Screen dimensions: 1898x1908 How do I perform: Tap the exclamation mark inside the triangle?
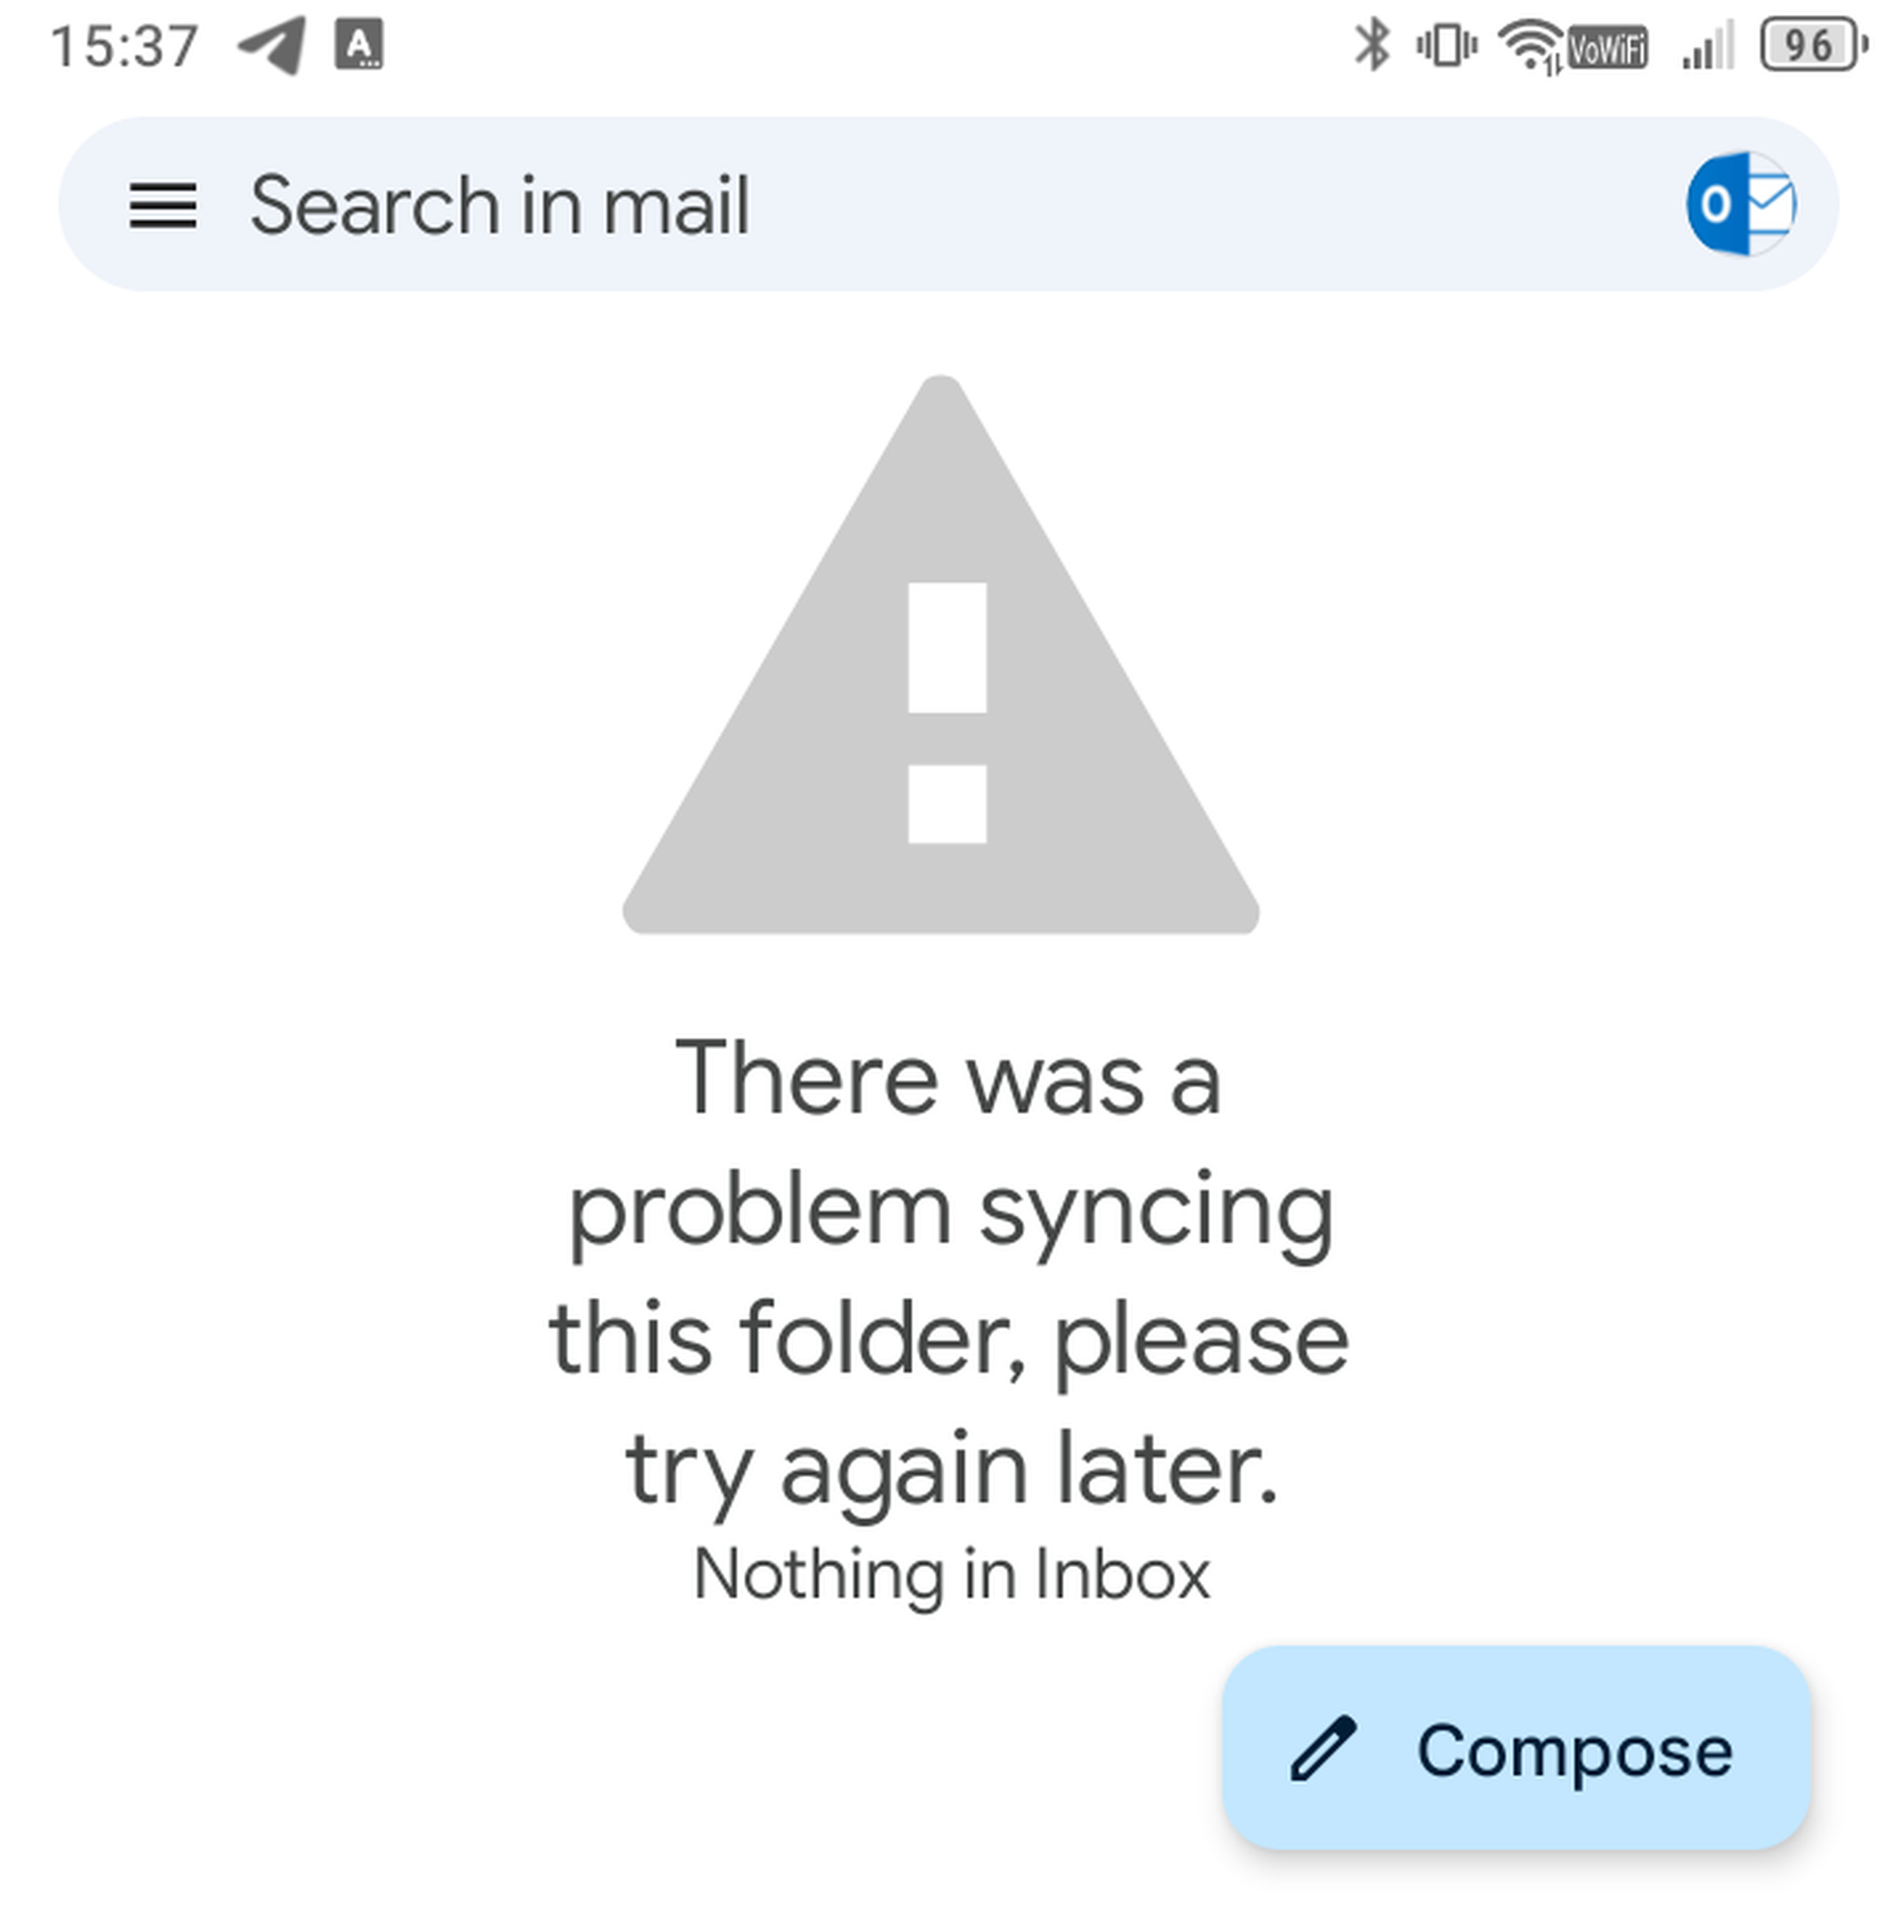click(947, 713)
